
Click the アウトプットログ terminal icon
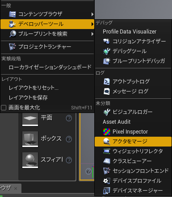(x=107, y=82)
